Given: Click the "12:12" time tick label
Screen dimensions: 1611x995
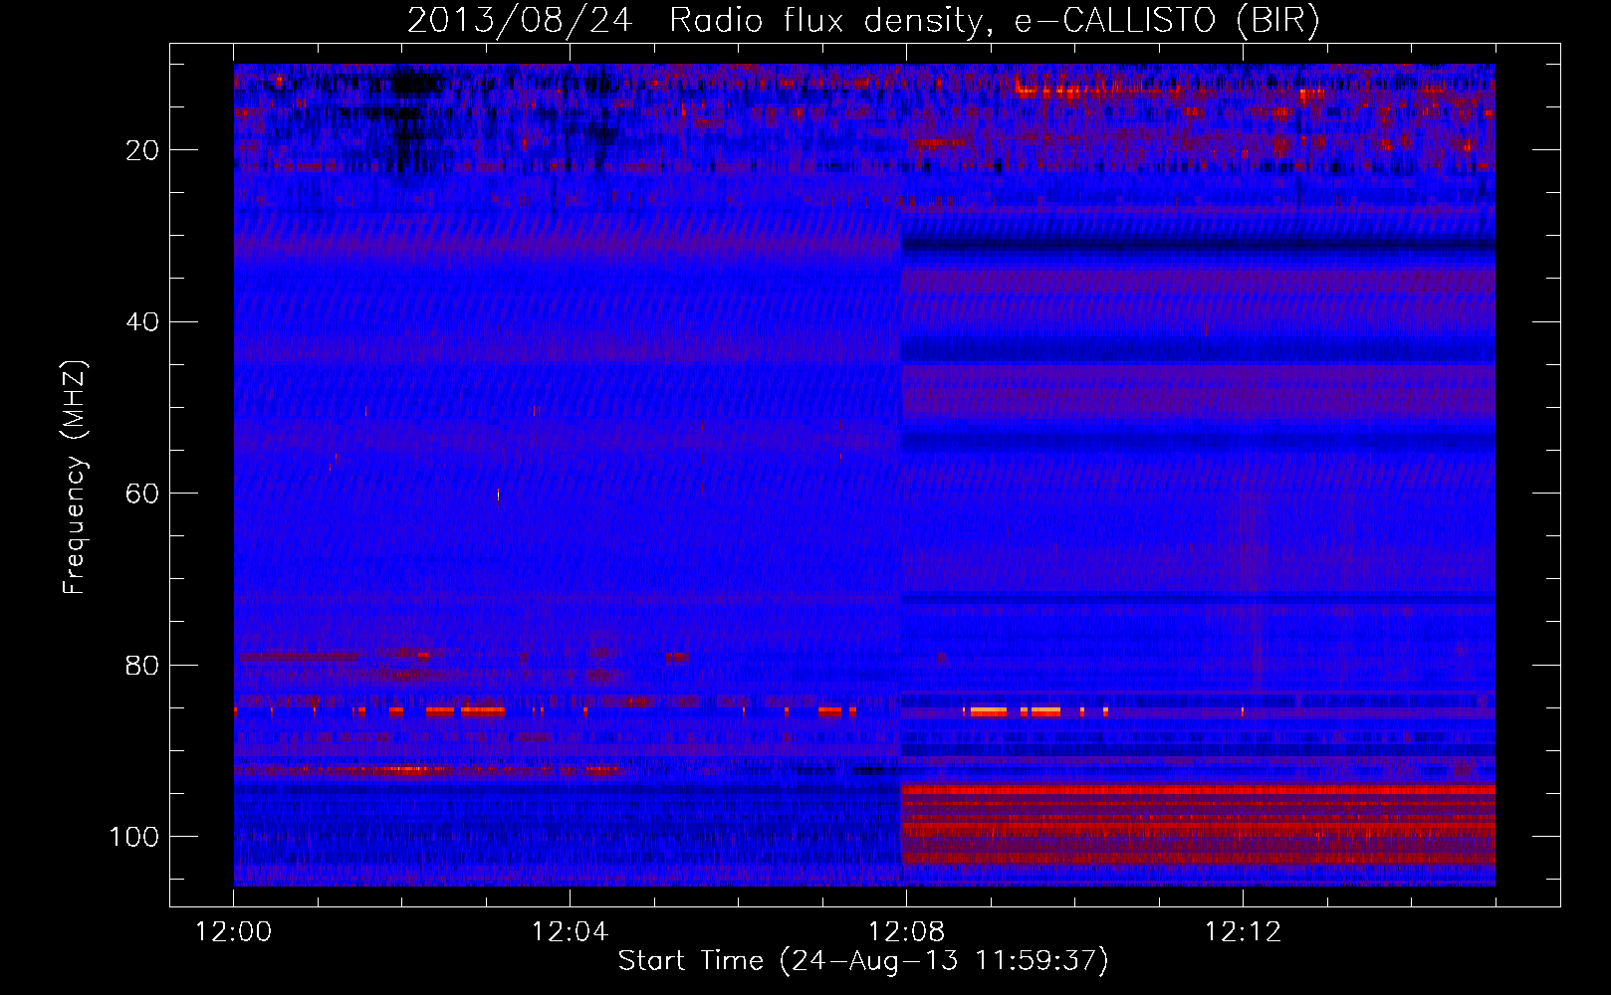Looking at the screenshot, I should click(1243, 932).
